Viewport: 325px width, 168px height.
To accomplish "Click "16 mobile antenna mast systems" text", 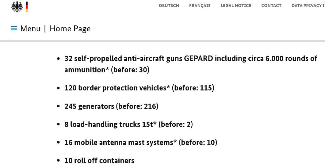I will coord(119,143).
